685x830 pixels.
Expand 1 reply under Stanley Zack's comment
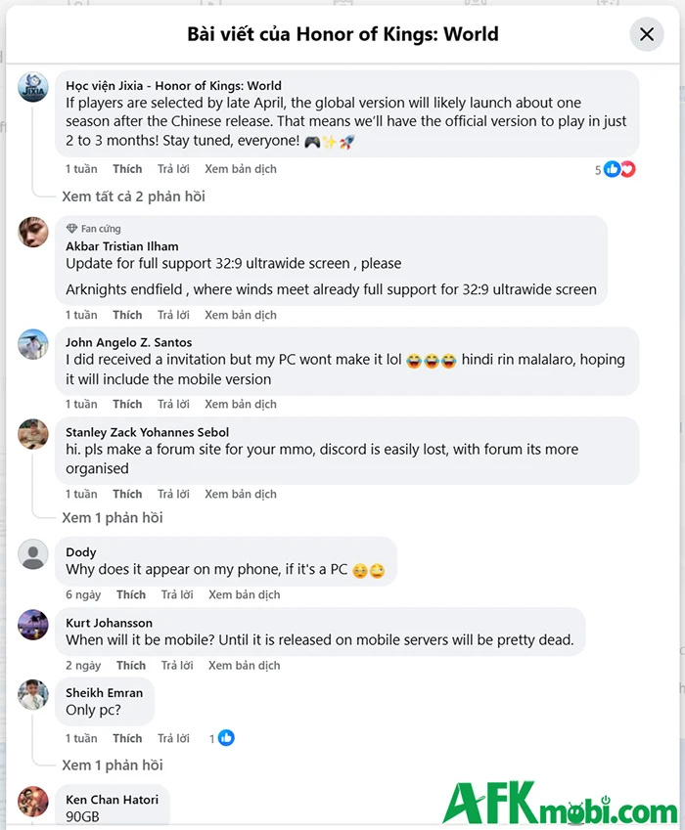point(112,517)
